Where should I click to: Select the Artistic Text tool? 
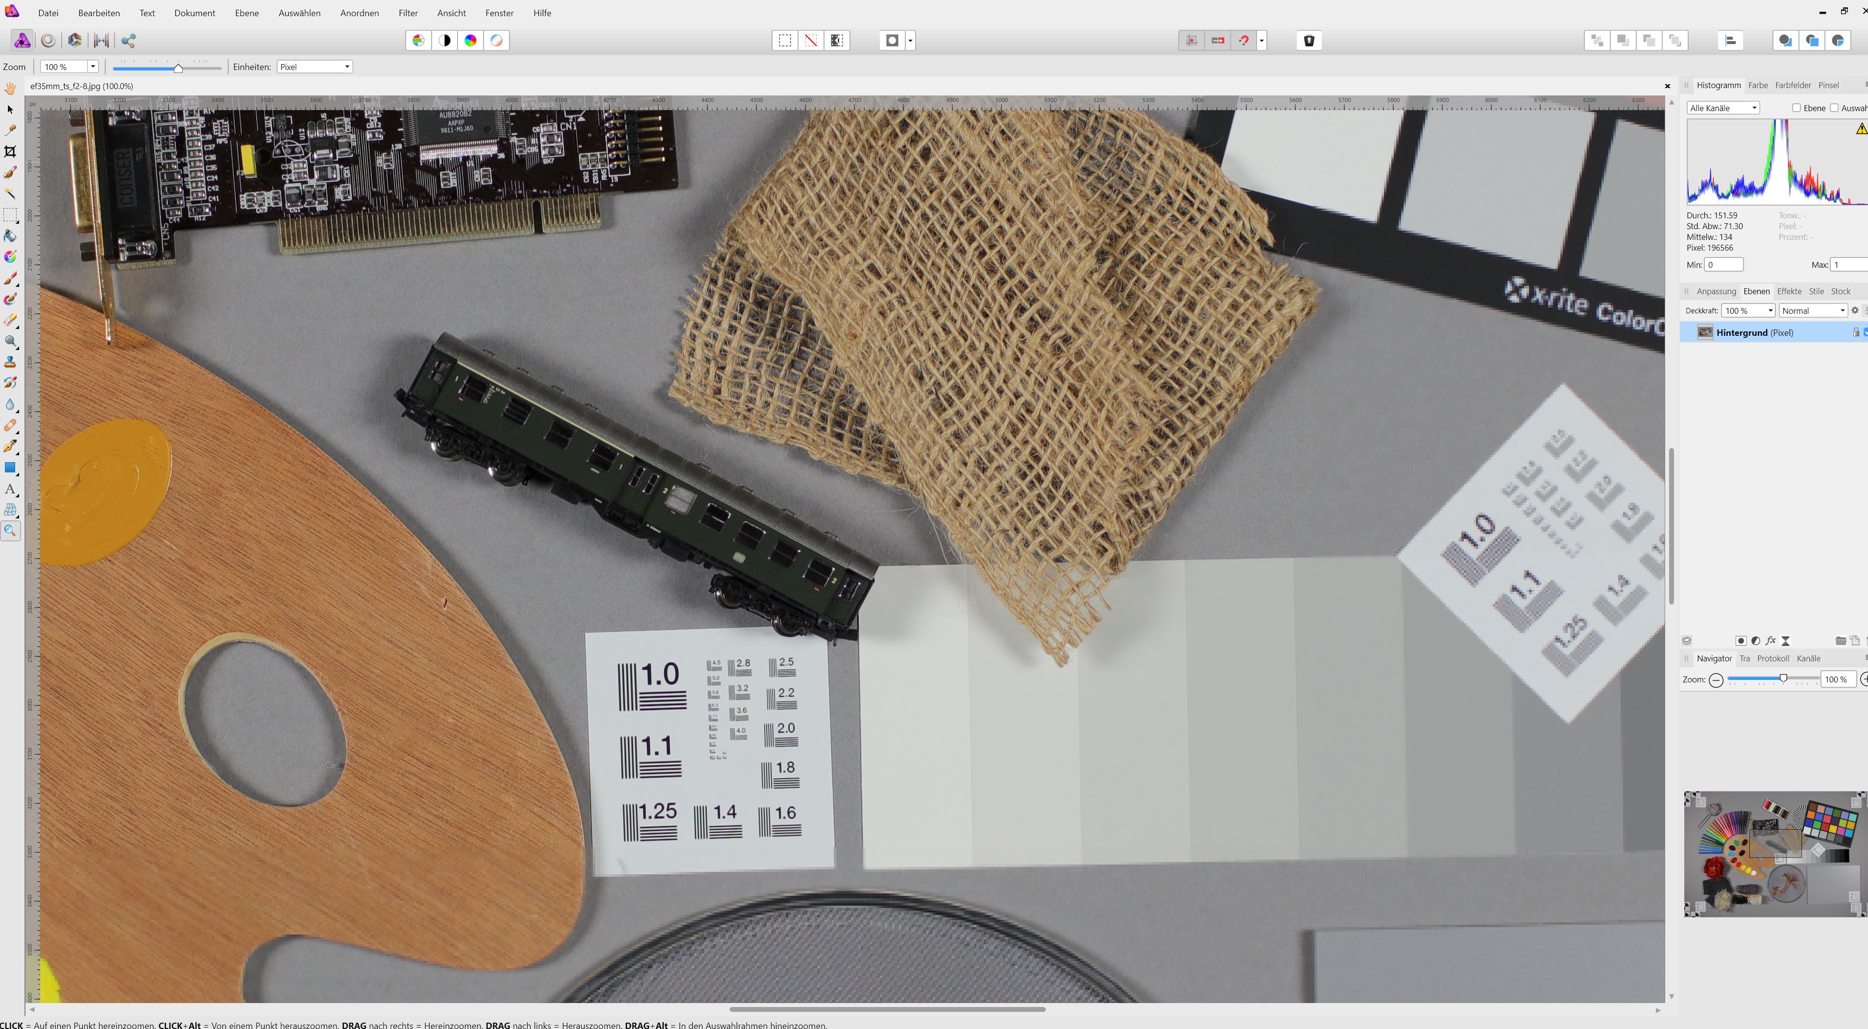tap(10, 489)
